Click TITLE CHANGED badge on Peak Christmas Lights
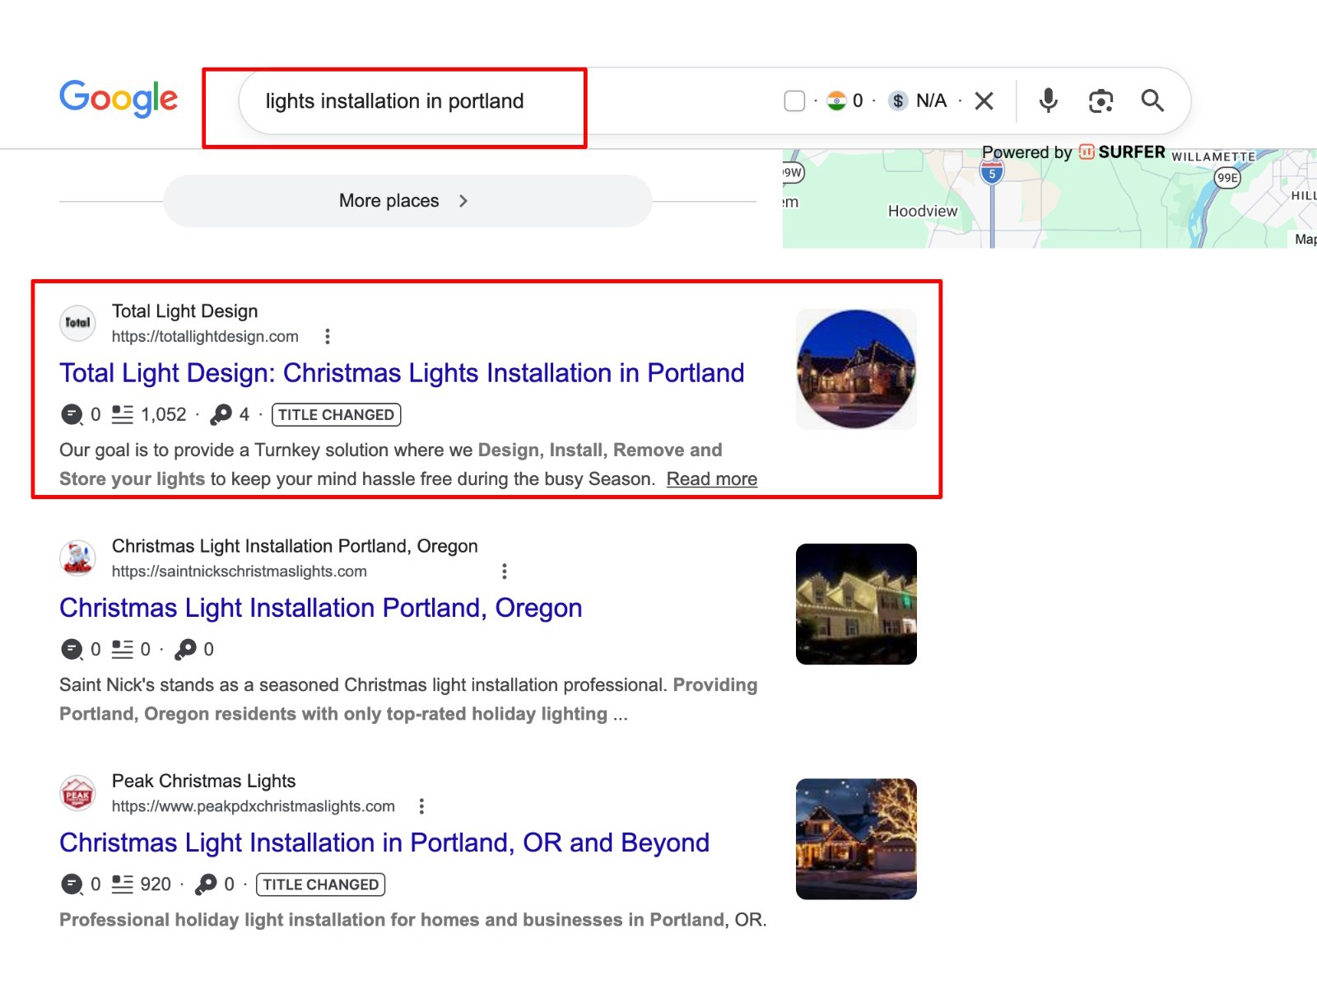This screenshot has width=1317, height=1008. tap(320, 884)
